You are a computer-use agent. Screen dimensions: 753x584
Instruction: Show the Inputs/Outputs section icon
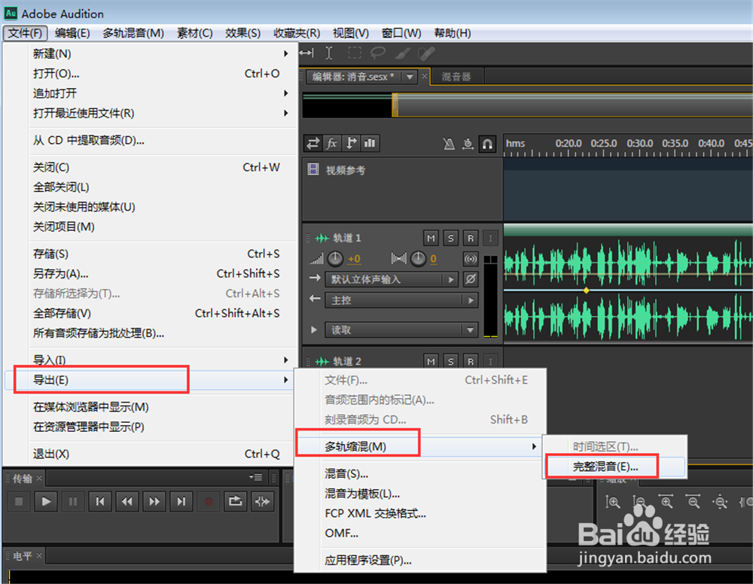tap(313, 143)
